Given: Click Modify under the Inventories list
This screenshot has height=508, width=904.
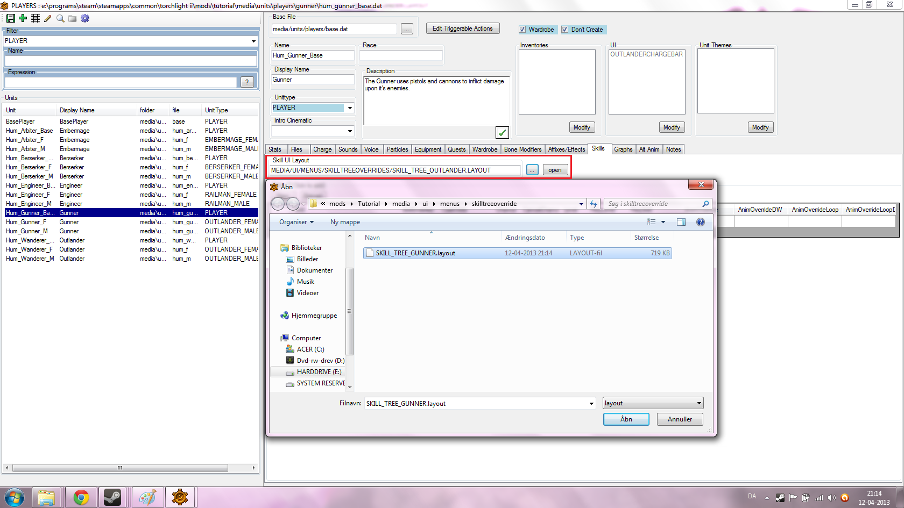Looking at the screenshot, I should click(x=582, y=127).
